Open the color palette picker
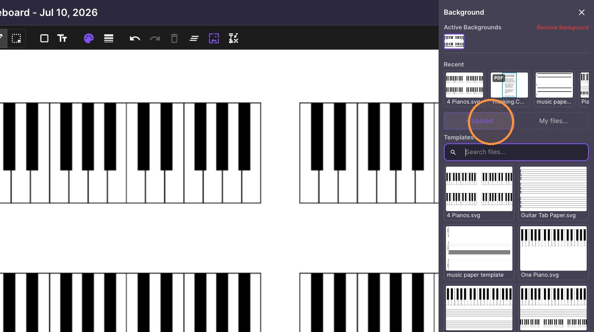The width and height of the screenshot is (594, 332). tap(89, 38)
